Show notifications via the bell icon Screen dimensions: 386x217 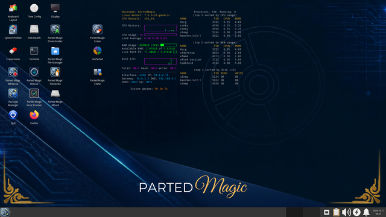[x=366, y=212]
